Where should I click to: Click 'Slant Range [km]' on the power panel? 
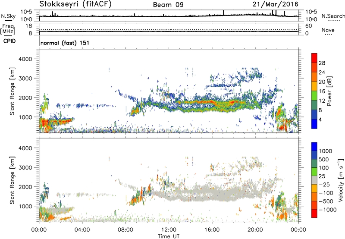pyautogui.click(x=12, y=91)
